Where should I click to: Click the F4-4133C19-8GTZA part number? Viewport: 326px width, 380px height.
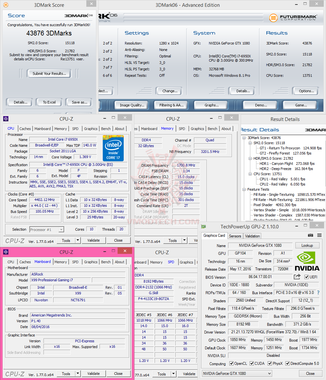pyautogui.click(x=153, y=299)
